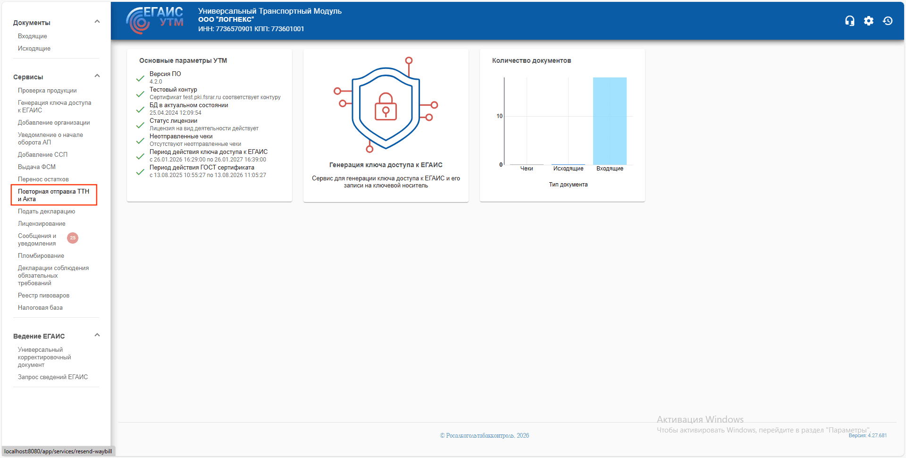Go to Подать декларацию
This screenshot has width=906, height=458.
(x=46, y=212)
